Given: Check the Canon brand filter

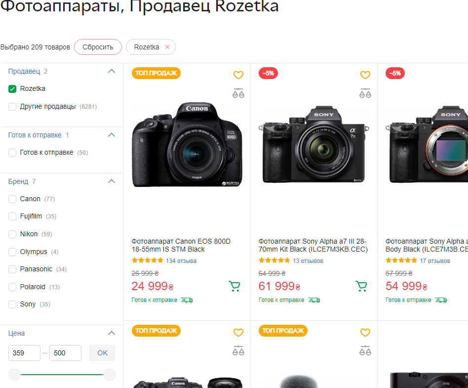Looking at the screenshot, I should [x=13, y=199].
